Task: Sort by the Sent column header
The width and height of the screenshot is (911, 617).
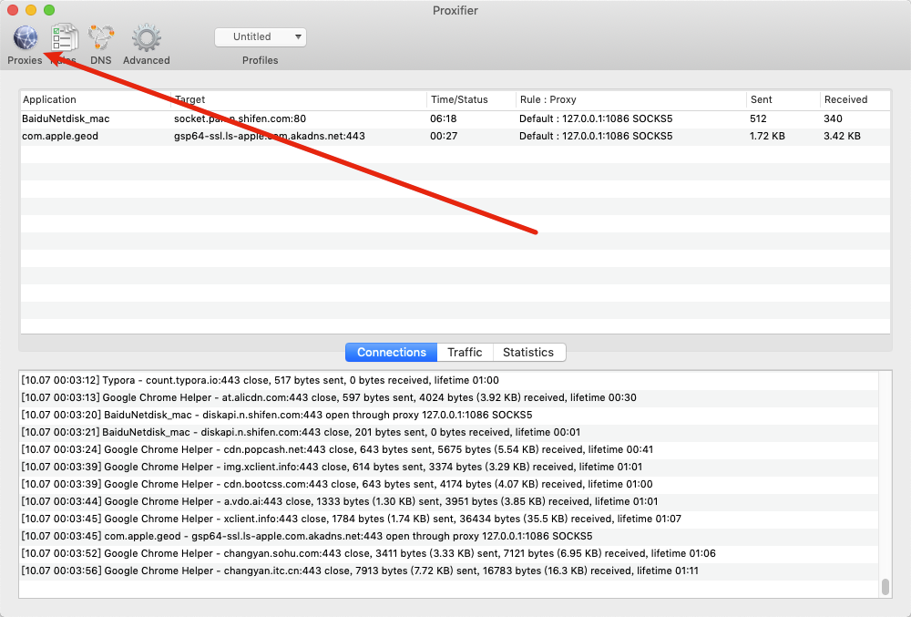Action: point(783,99)
